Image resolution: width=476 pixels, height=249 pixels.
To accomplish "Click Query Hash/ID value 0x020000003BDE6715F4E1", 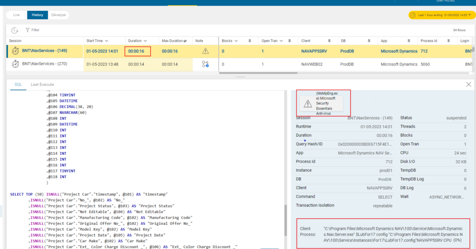I will click(365, 144).
